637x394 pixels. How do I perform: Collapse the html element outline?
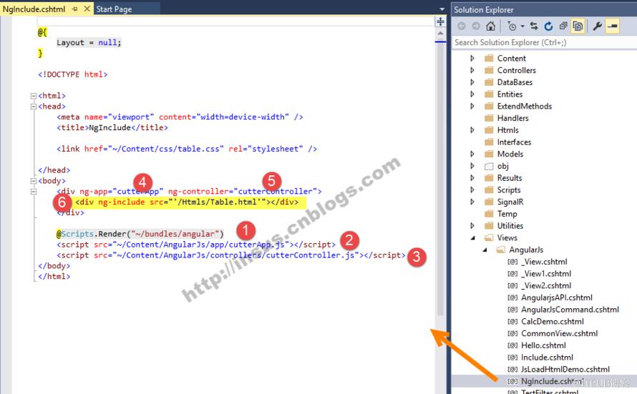coord(34,96)
